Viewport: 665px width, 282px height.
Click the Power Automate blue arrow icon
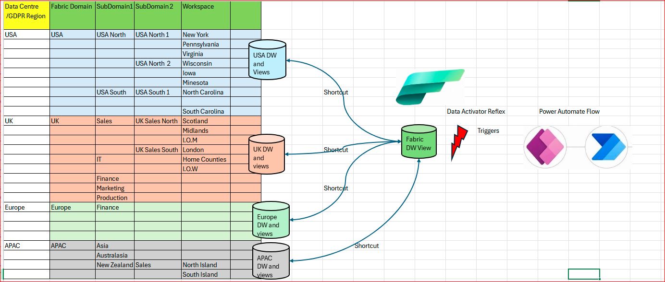(x=606, y=147)
